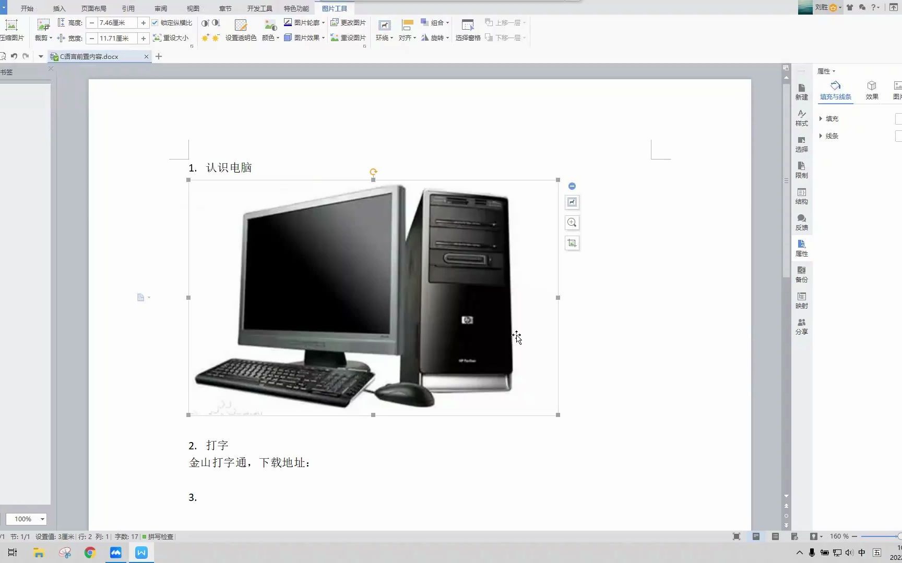The width and height of the screenshot is (902, 563).
Task: Open the 视图 ribbon tab
Action: (193, 8)
